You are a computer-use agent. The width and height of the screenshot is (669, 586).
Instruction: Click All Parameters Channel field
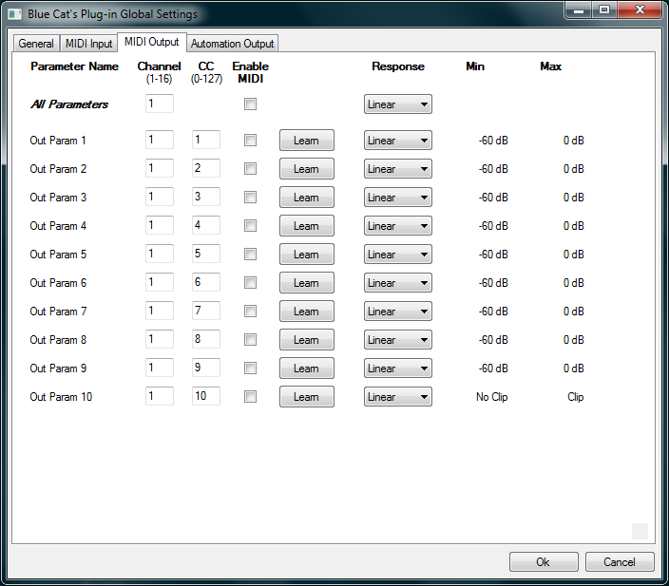pyautogui.click(x=160, y=104)
